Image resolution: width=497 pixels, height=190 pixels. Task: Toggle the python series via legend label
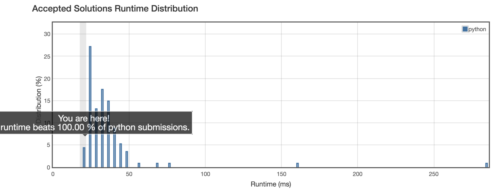[477, 29]
